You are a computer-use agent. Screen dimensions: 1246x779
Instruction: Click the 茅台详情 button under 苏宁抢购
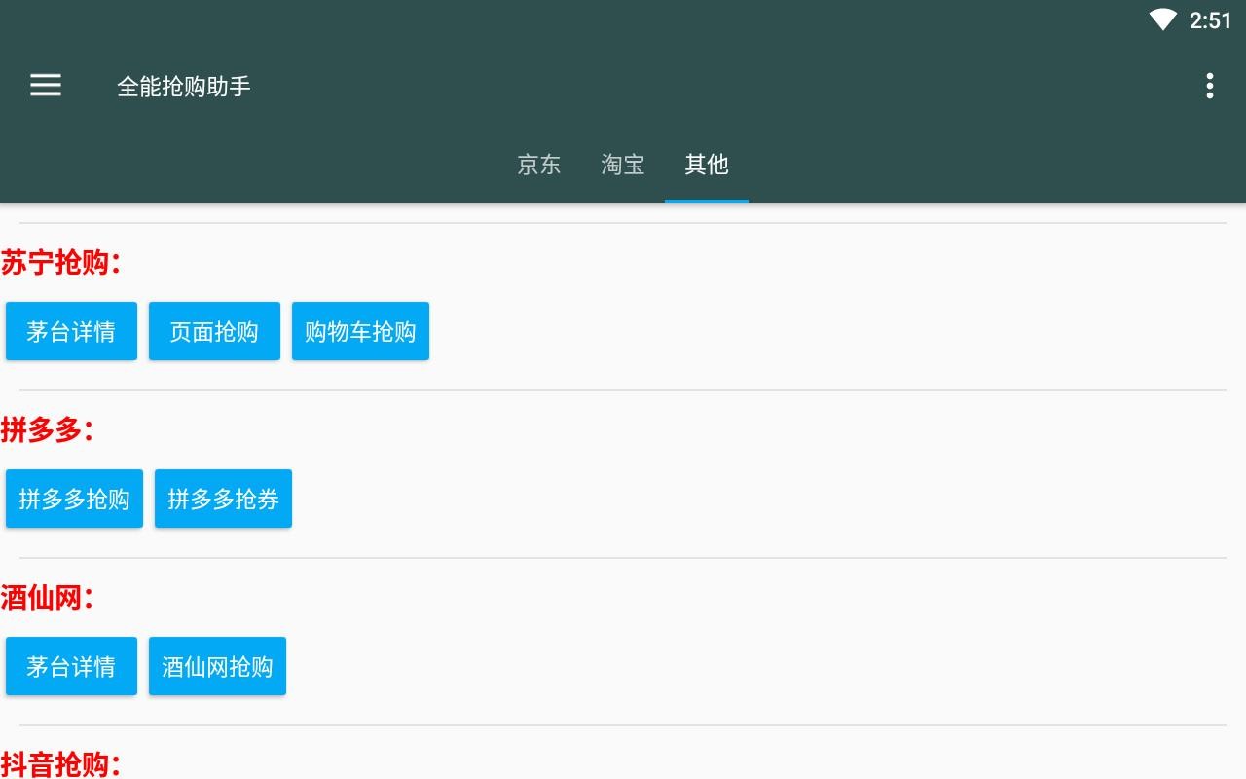coord(70,331)
